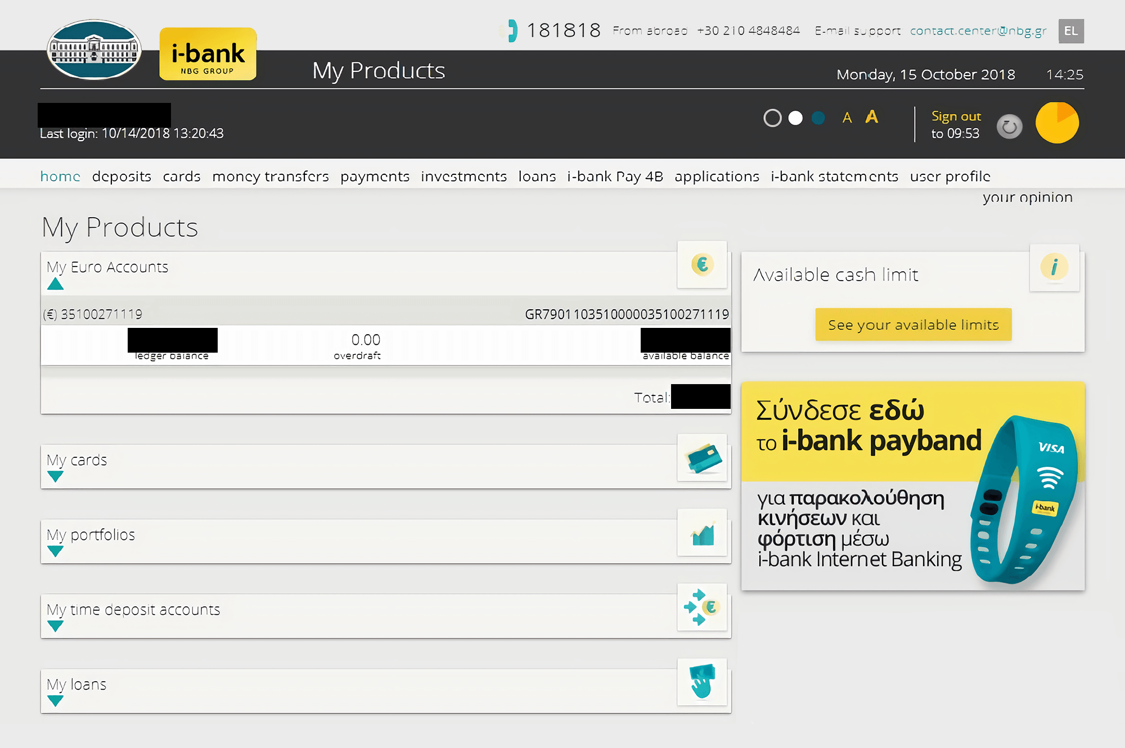The height and width of the screenshot is (748, 1125).
Task: Switch language with the EL button
Action: click(1071, 31)
